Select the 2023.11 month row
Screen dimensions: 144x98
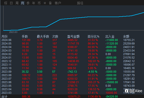(68, 65)
